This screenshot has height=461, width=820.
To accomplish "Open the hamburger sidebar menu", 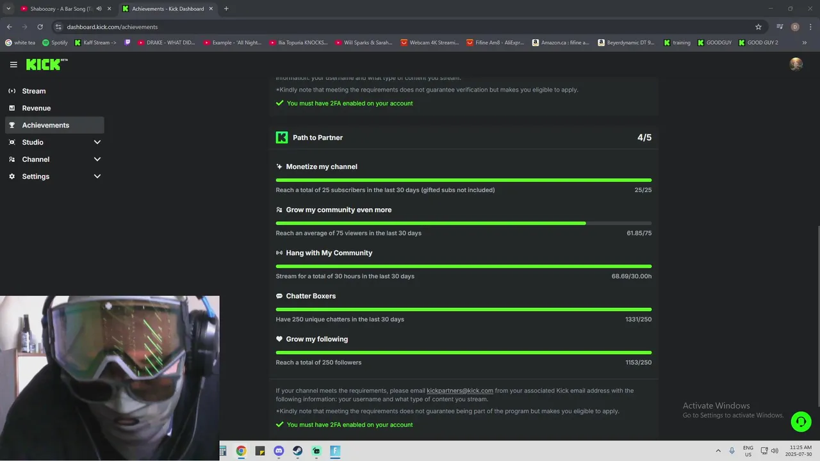I will [x=13, y=65].
